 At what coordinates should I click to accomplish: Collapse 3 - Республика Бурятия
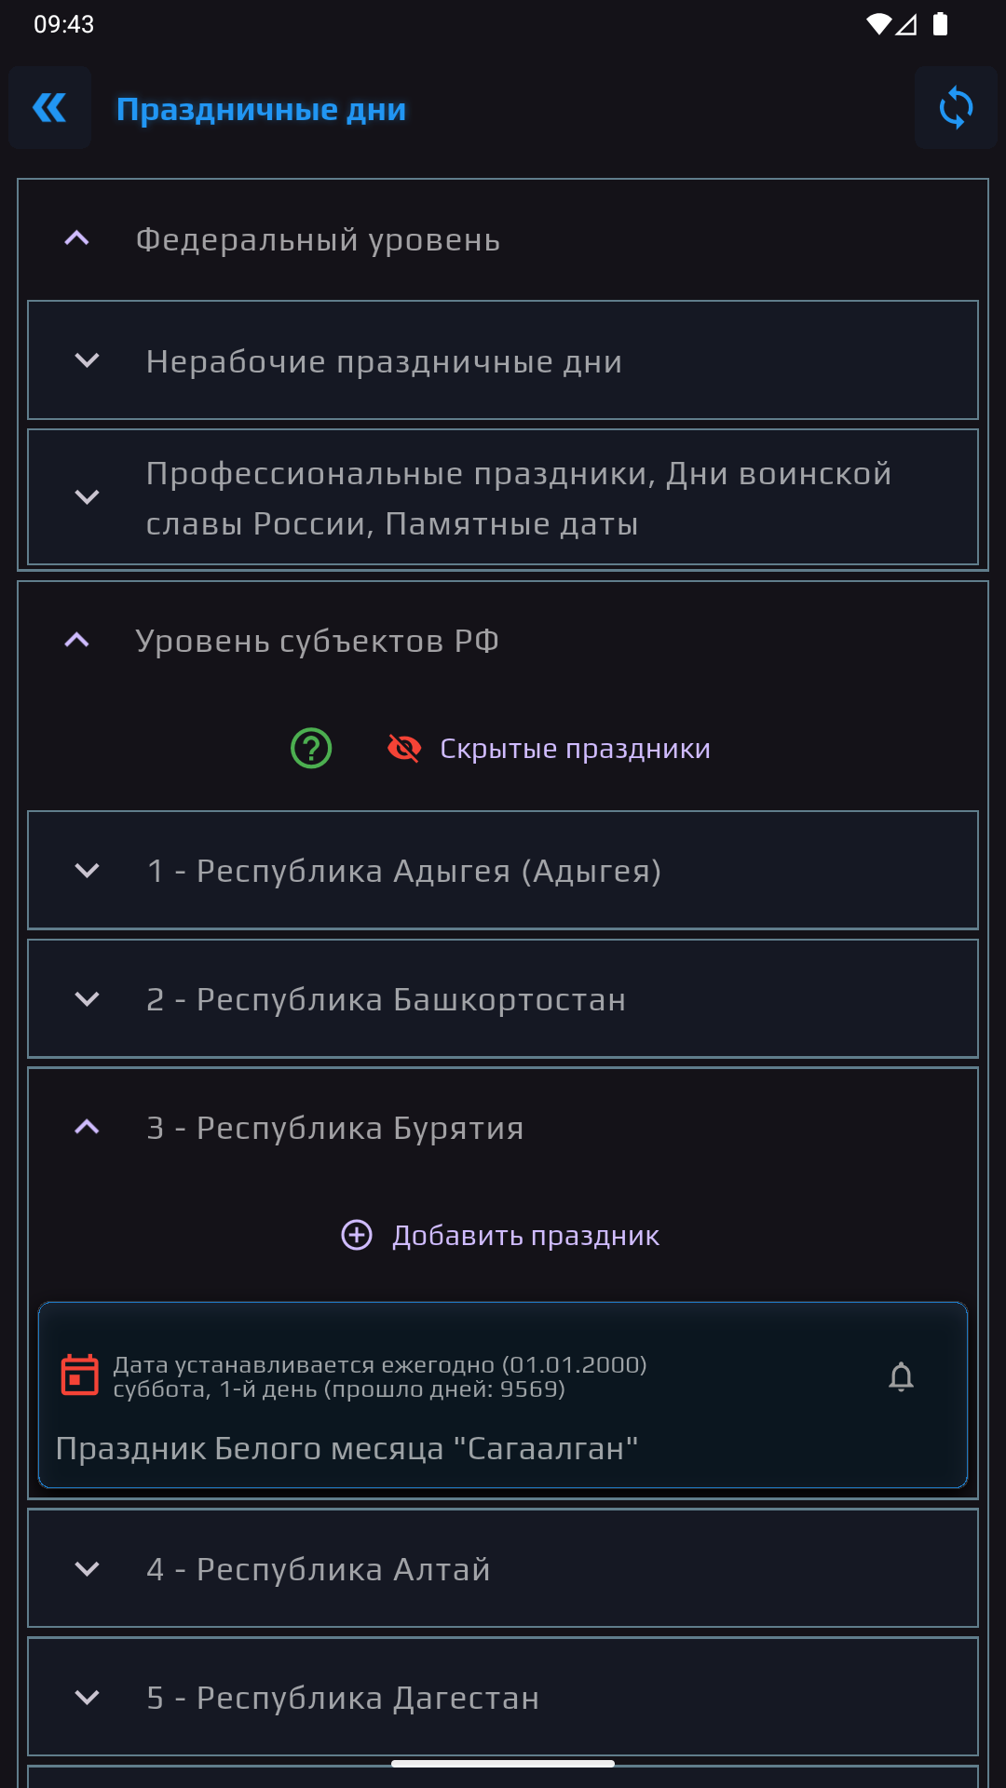[503, 1127]
